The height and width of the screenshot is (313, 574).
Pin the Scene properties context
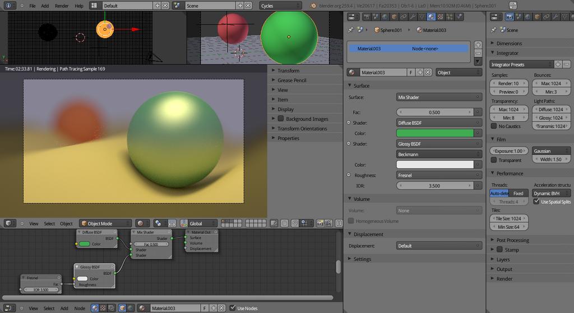(493, 30)
